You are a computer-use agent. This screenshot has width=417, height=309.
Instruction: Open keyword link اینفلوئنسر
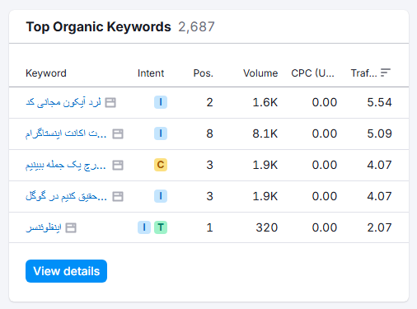[x=44, y=227]
